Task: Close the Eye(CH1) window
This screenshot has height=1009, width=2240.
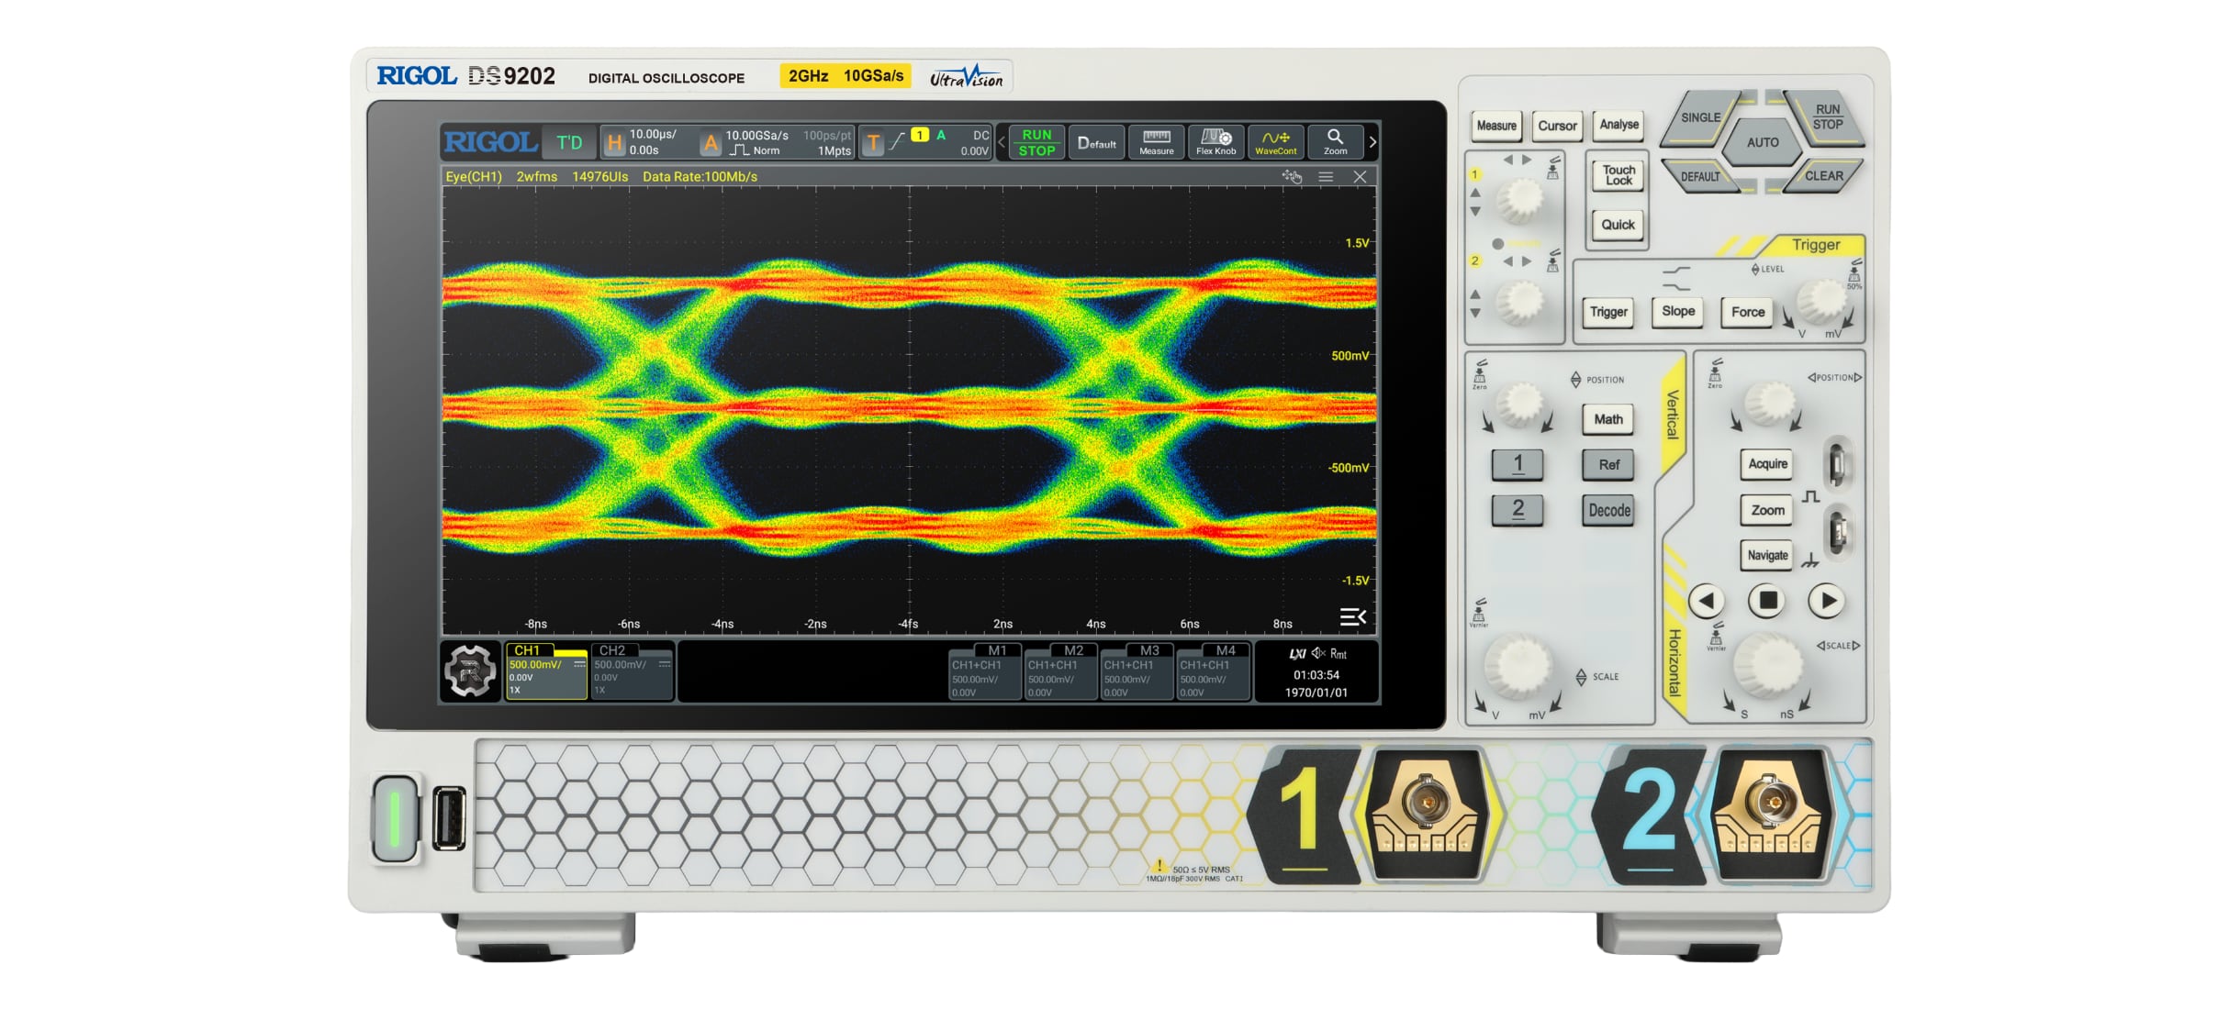Action: pyautogui.click(x=1360, y=176)
